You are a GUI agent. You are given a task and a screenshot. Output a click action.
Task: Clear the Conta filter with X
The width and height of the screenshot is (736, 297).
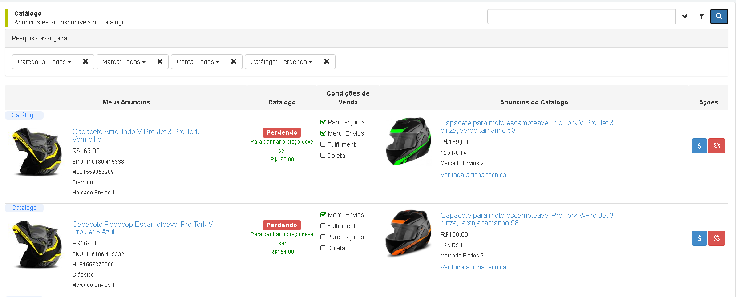pos(234,62)
